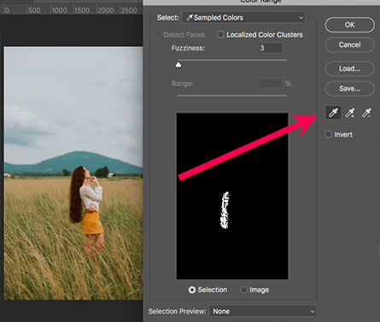This screenshot has width=380, height=322.
Task: Click the Load... button
Action: tap(349, 68)
